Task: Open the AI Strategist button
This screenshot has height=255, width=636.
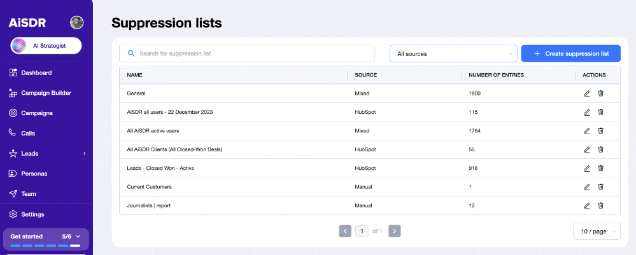Action: (x=46, y=46)
